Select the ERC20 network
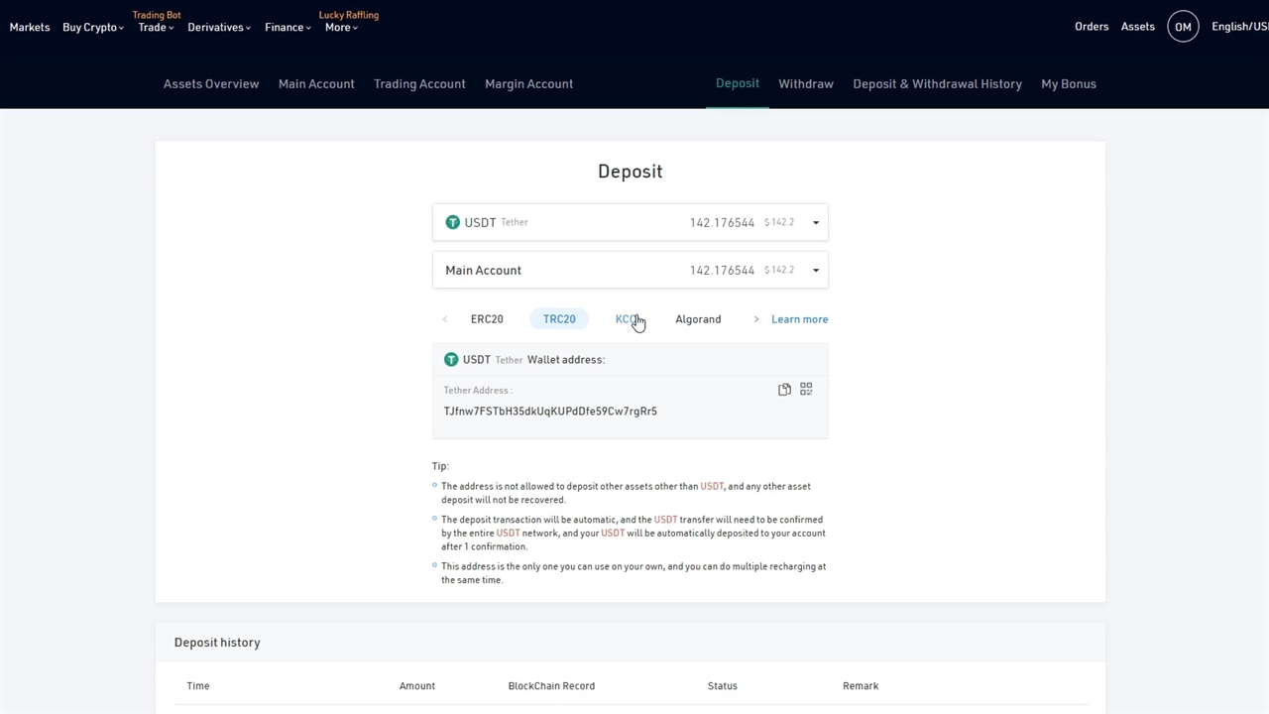The height and width of the screenshot is (714, 1269). [x=487, y=319]
